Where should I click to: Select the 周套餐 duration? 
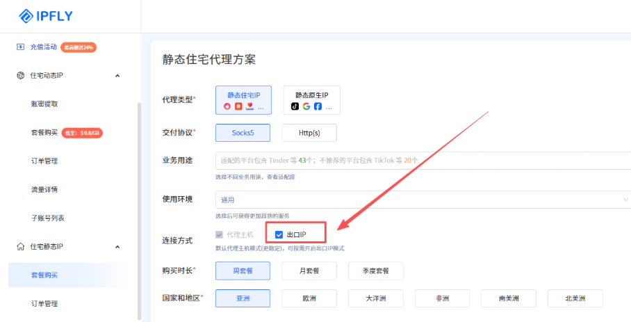tap(243, 271)
